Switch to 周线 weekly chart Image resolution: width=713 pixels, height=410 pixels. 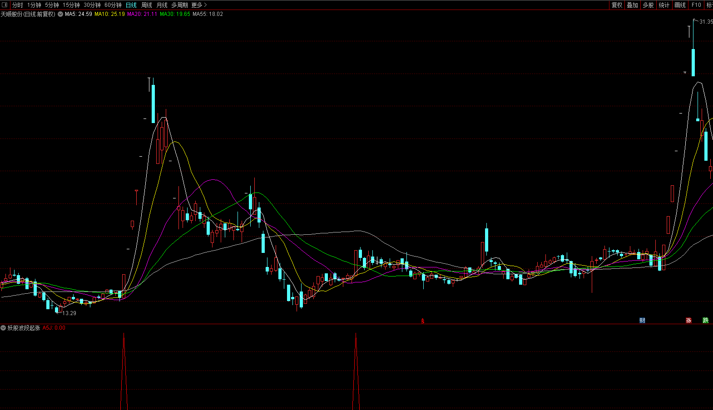tap(147, 5)
